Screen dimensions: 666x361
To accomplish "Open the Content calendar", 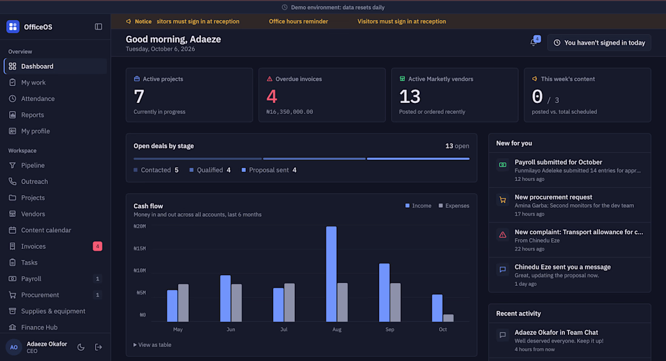I will (56, 230).
